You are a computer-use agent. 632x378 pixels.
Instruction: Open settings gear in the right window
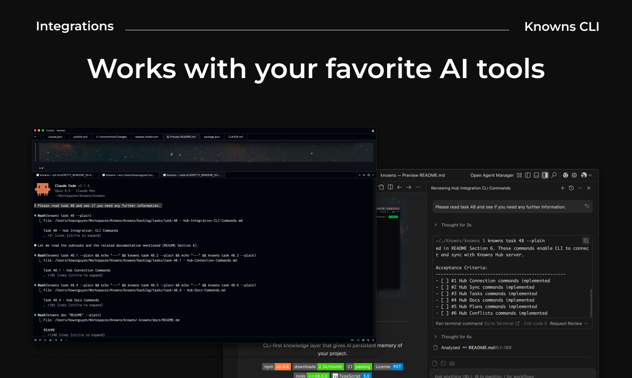[574, 175]
